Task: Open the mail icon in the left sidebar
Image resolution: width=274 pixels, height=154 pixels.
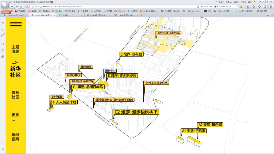Action: (x=3, y=36)
